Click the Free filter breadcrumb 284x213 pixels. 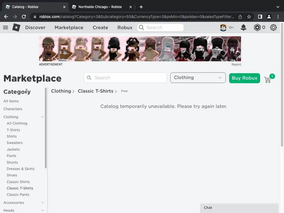pos(124,91)
